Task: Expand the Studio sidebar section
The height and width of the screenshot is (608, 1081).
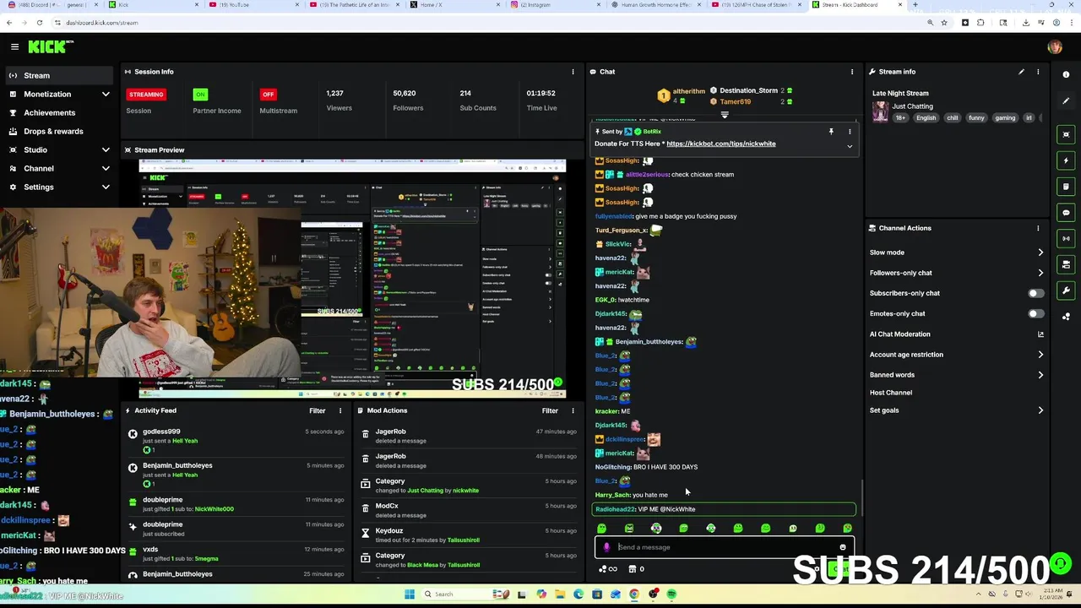Action: tap(57, 149)
